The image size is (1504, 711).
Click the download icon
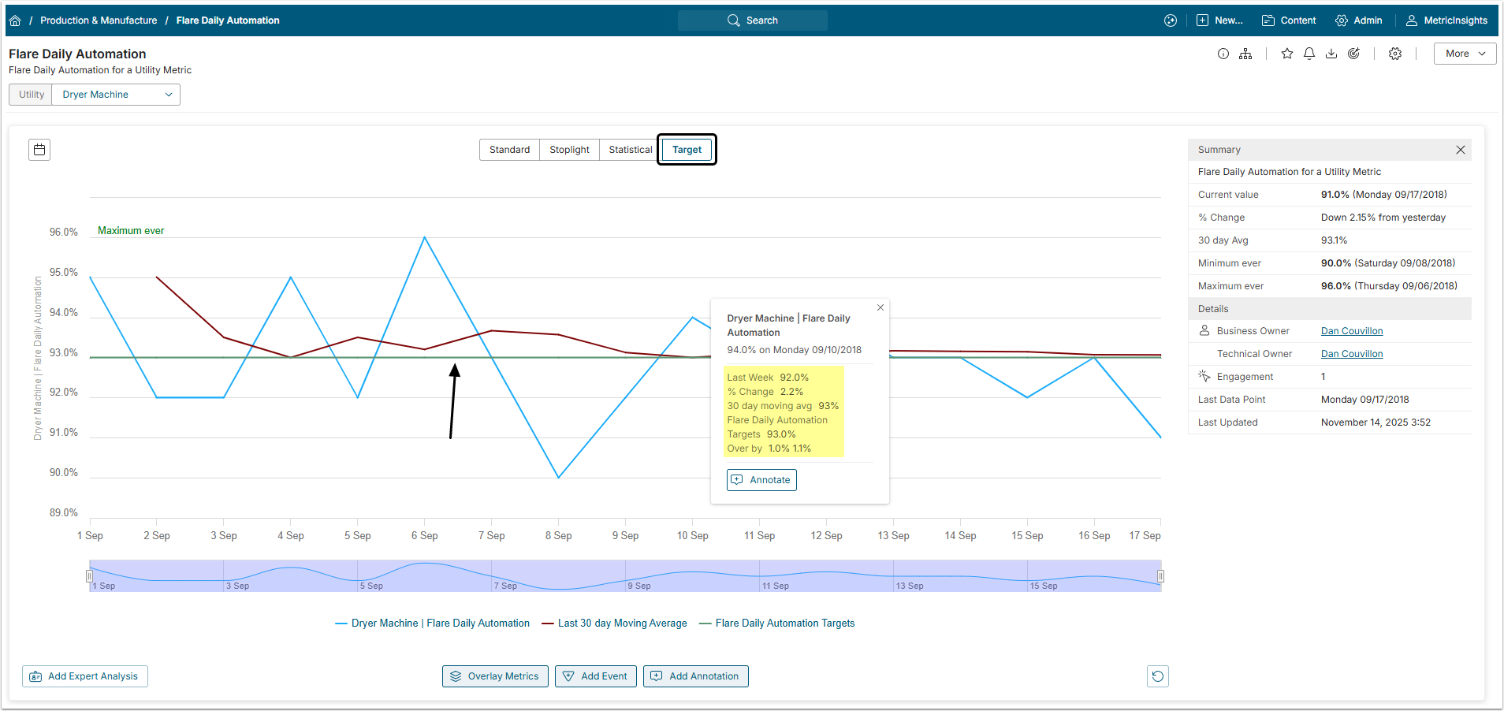click(1331, 54)
